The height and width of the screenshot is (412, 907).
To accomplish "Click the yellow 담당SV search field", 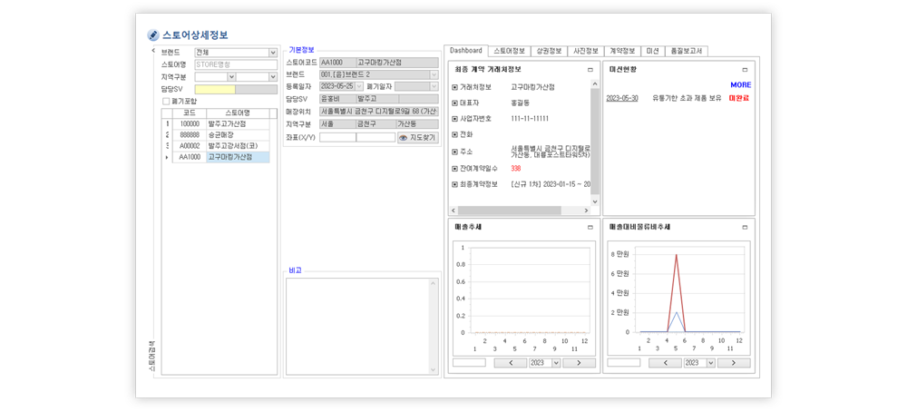I will click(215, 89).
